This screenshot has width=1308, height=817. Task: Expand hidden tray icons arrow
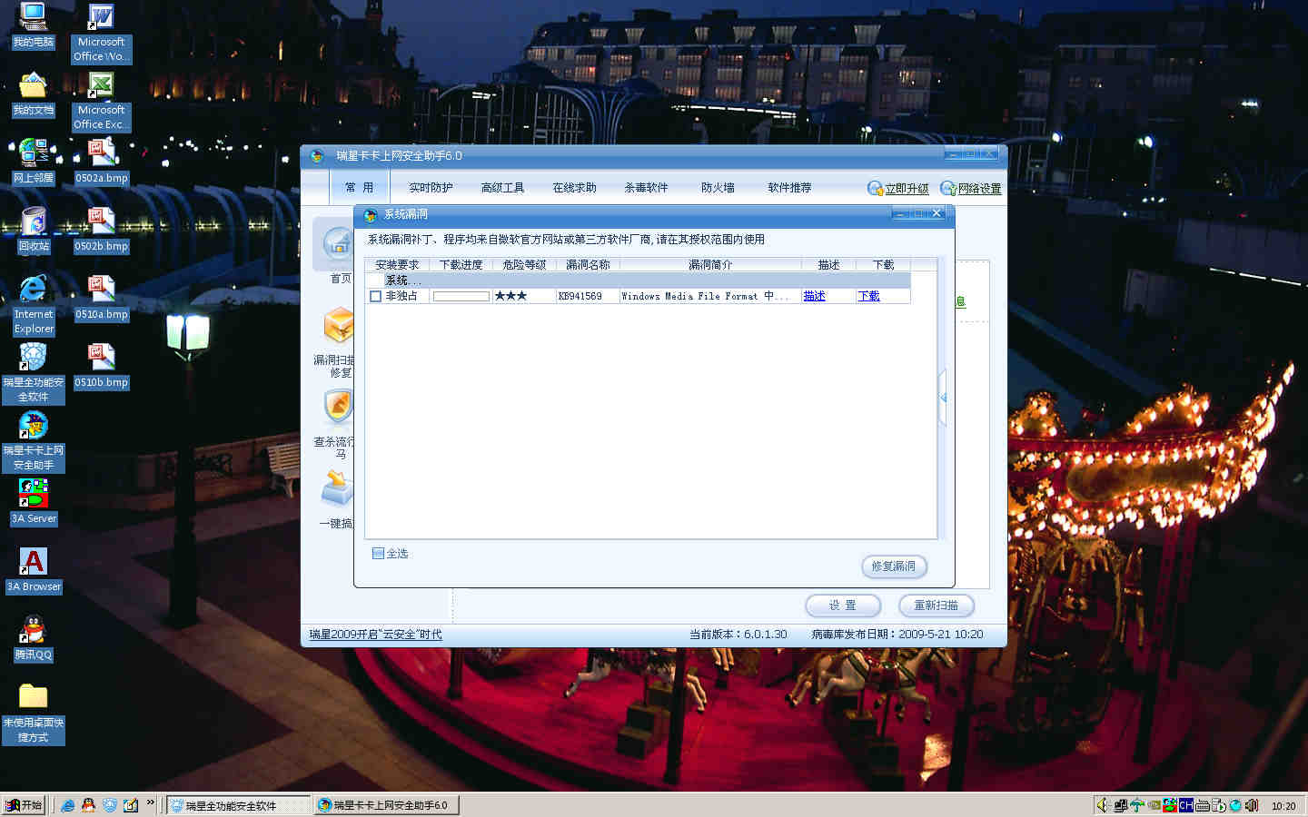tap(1102, 805)
